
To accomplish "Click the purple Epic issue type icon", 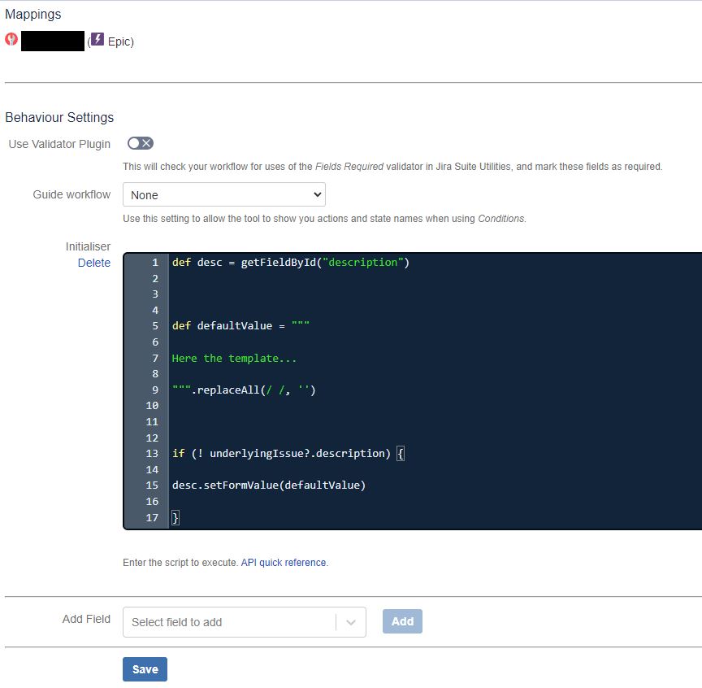I will (x=97, y=41).
